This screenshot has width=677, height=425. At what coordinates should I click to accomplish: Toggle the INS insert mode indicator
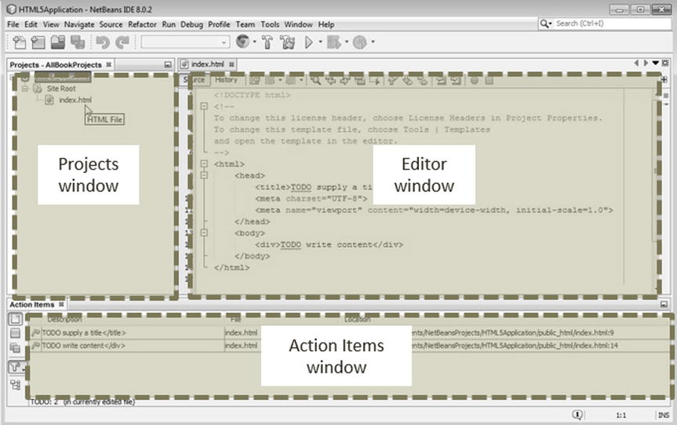664,415
